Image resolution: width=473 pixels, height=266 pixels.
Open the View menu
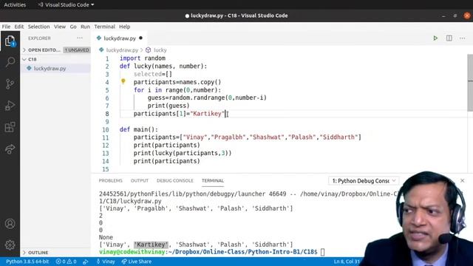click(60, 27)
